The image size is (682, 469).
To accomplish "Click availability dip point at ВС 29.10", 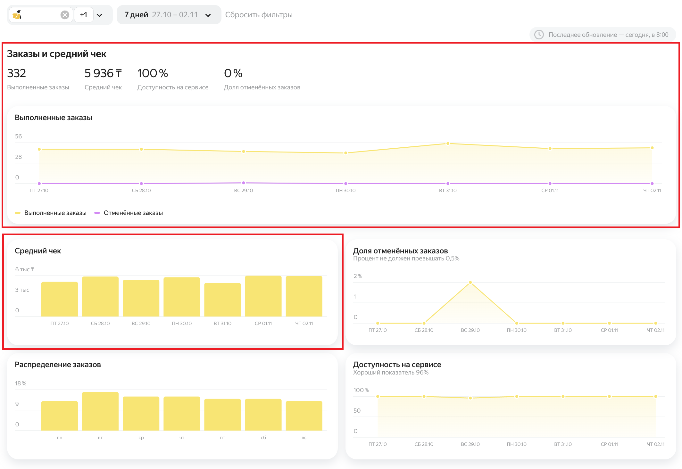I will tap(470, 398).
